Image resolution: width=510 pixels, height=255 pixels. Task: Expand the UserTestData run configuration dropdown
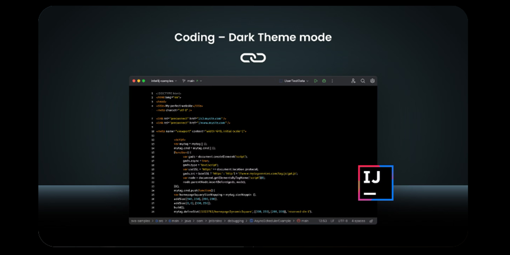click(x=294, y=81)
